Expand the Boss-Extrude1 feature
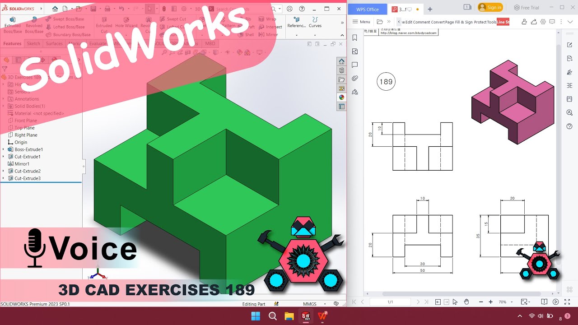Image resolution: width=578 pixels, height=325 pixels. [4, 149]
